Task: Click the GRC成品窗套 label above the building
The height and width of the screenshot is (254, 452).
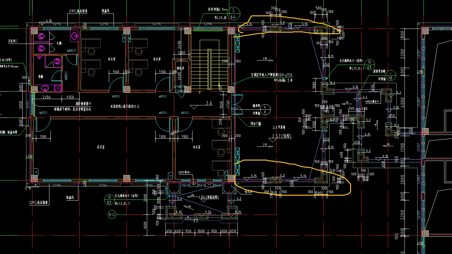Action: [x=78, y=11]
